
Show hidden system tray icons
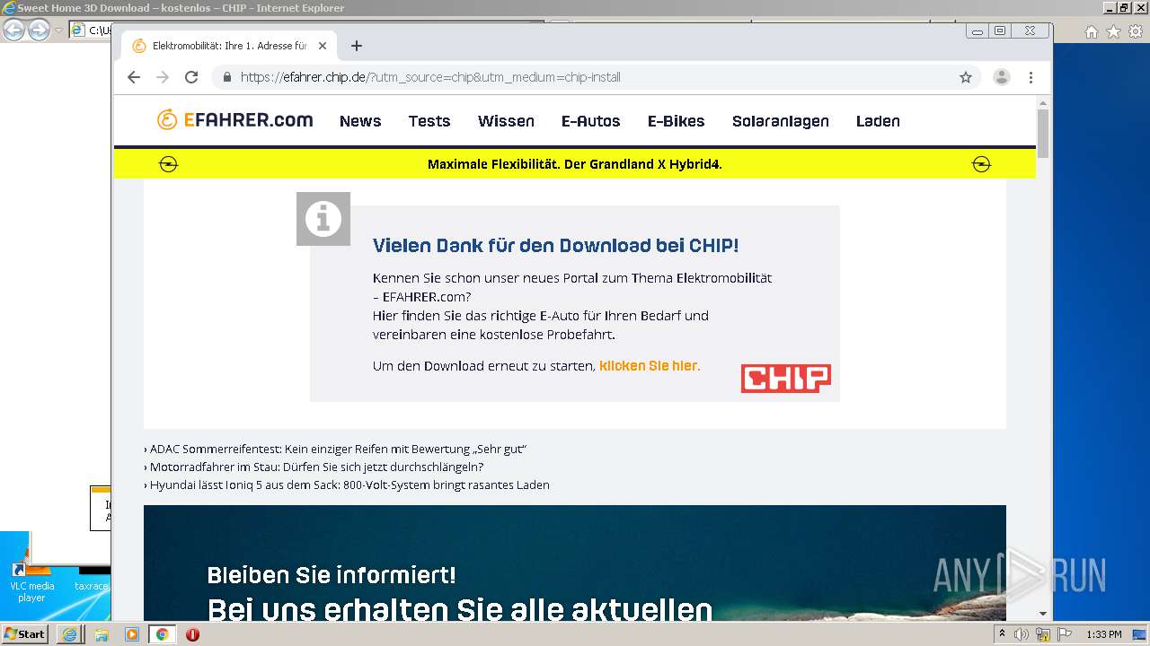[x=1002, y=634]
